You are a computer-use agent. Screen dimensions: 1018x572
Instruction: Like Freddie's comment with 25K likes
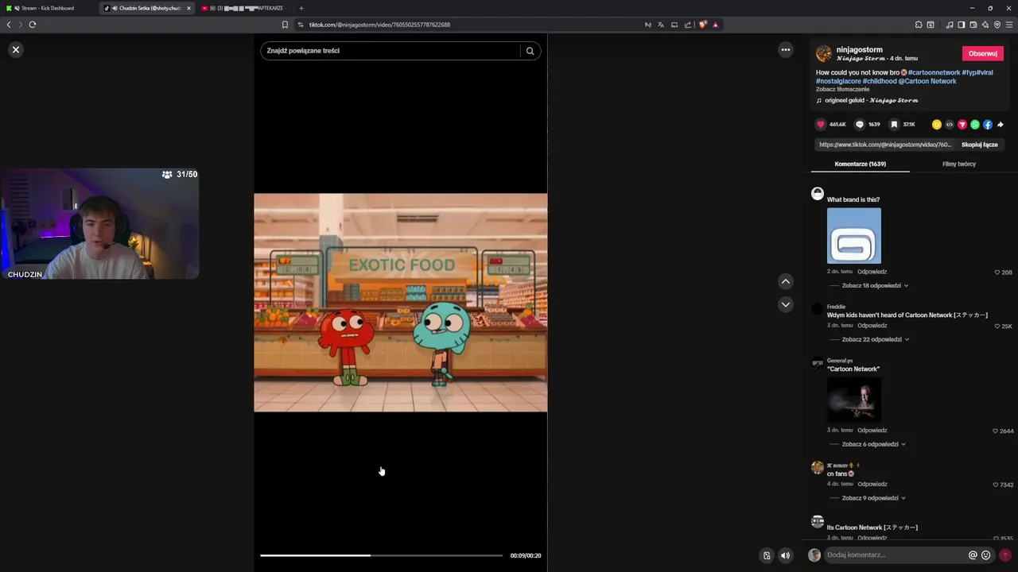point(997,326)
